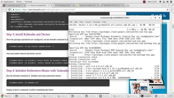Switch to the NCODE IT PVT LTD tab

coord(112,5)
